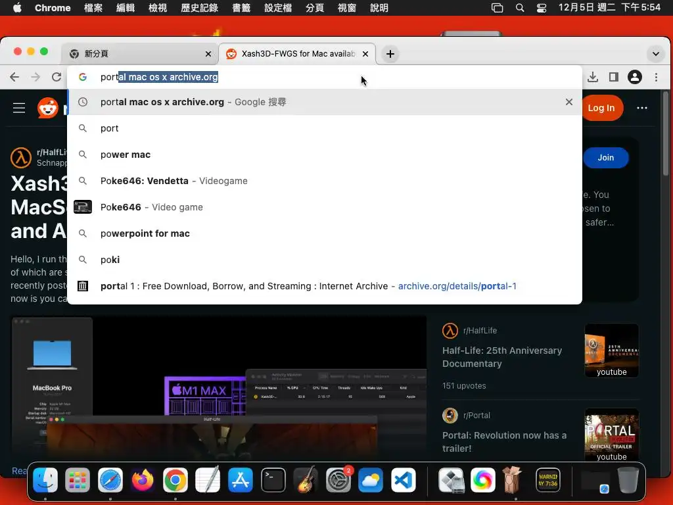The image size is (673, 505).
Task: Open 'Half-Life: 25th Anniversary Documentary' post
Action: 501,357
